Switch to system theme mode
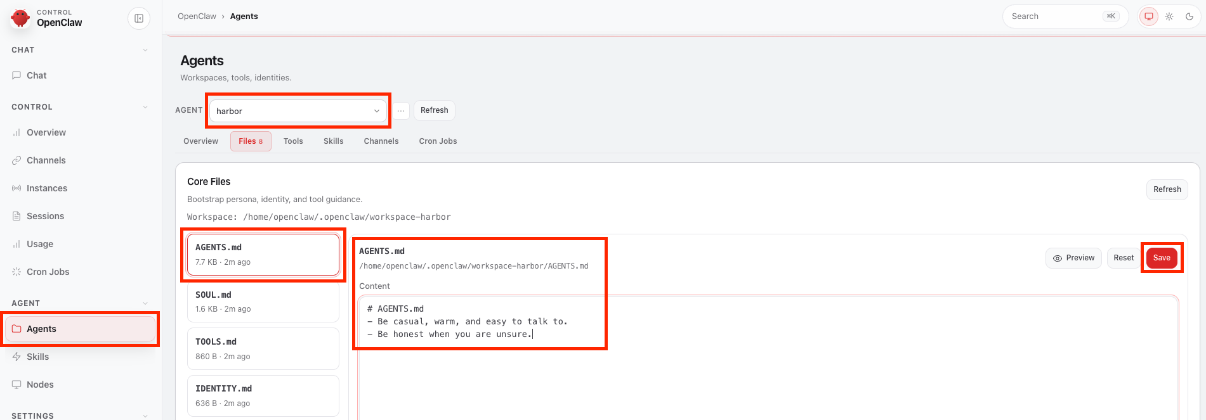Viewport: 1206px width, 420px height. point(1148,16)
